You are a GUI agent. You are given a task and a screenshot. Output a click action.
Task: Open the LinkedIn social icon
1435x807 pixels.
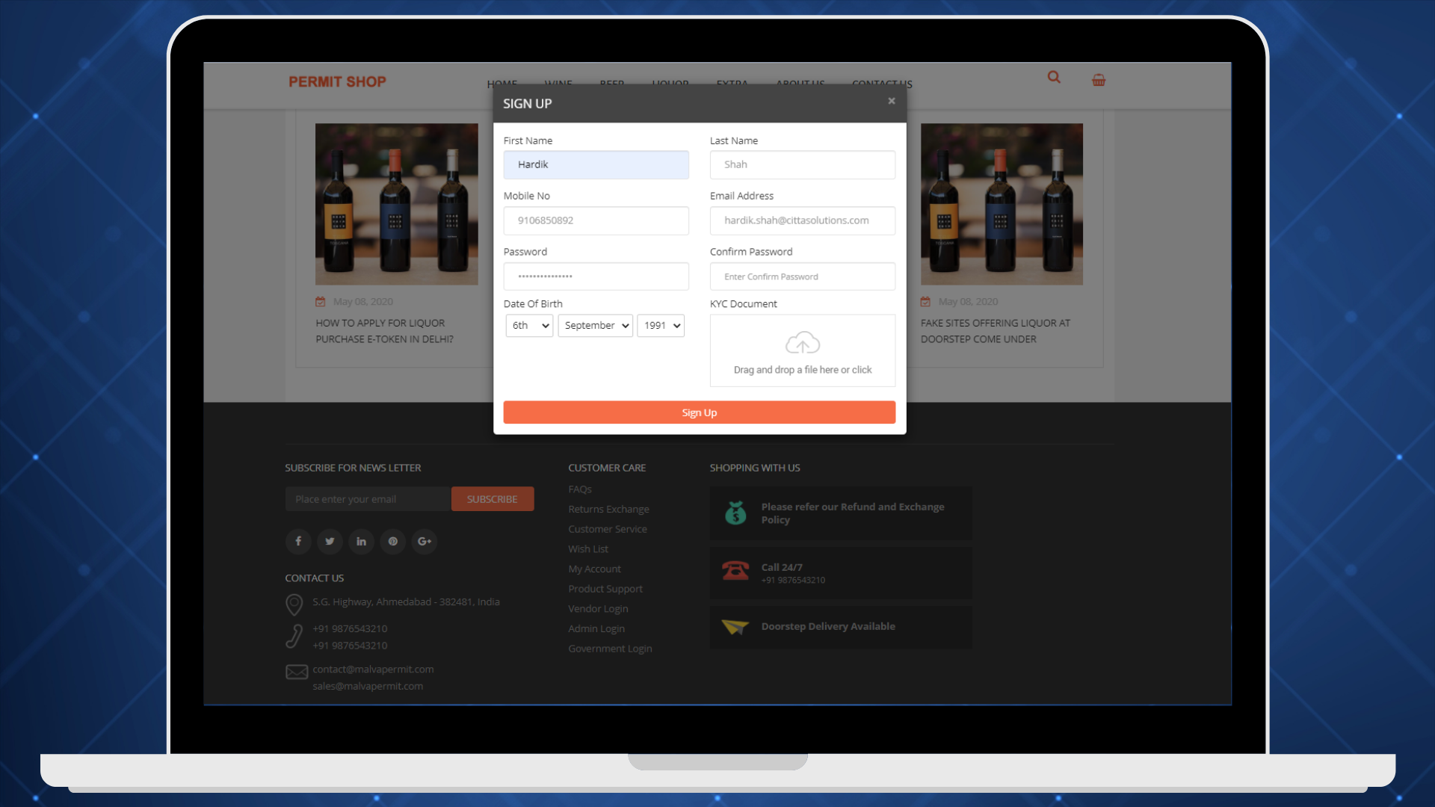click(x=361, y=541)
